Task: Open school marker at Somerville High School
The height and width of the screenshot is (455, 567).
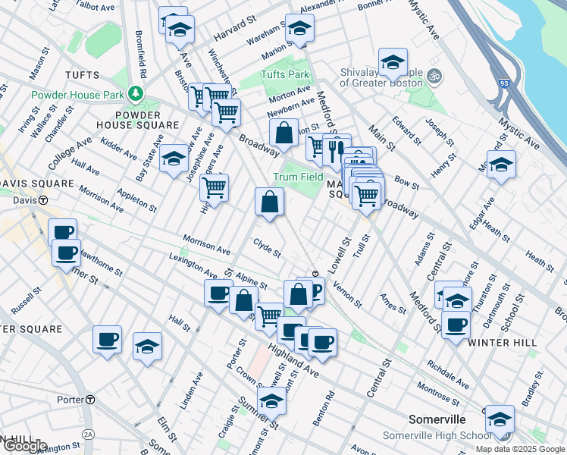Action: pos(500,420)
